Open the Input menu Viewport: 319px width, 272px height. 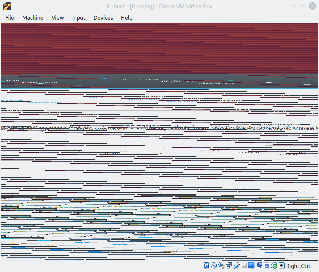point(79,18)
